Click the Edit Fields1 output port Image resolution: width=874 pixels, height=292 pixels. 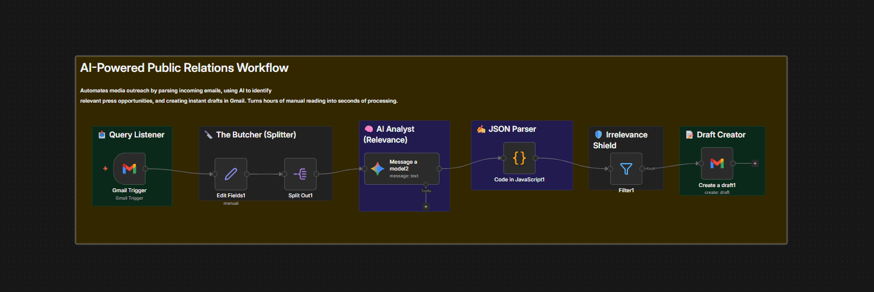tap(247, 174)
